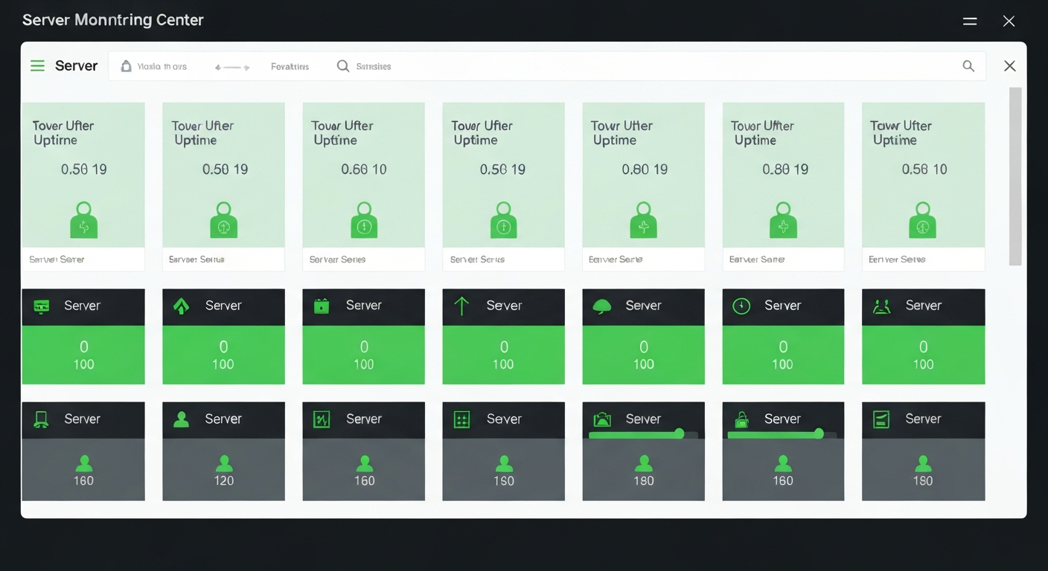Open the green hamburger menu beside Server

click(x=37, y=66)
